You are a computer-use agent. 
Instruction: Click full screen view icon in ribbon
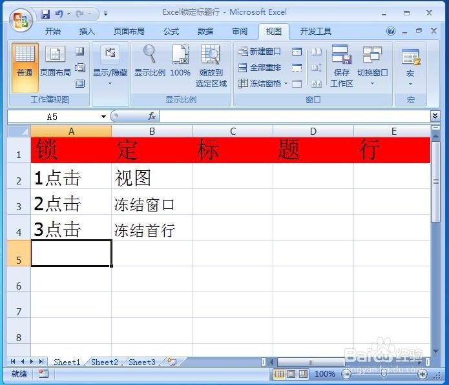[80, 83]
